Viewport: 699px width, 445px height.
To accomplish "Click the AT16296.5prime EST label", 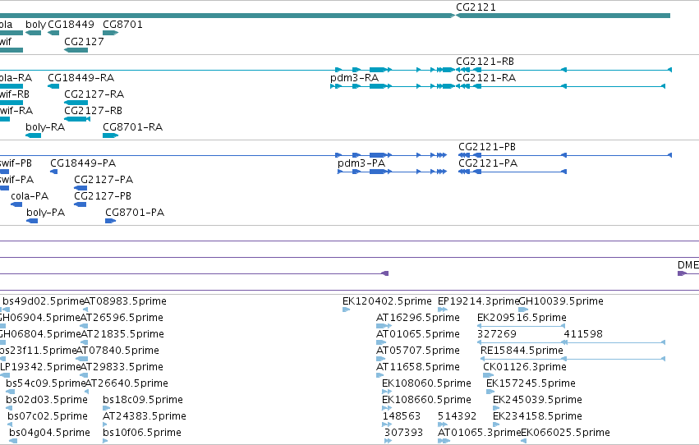I will 418,318.
